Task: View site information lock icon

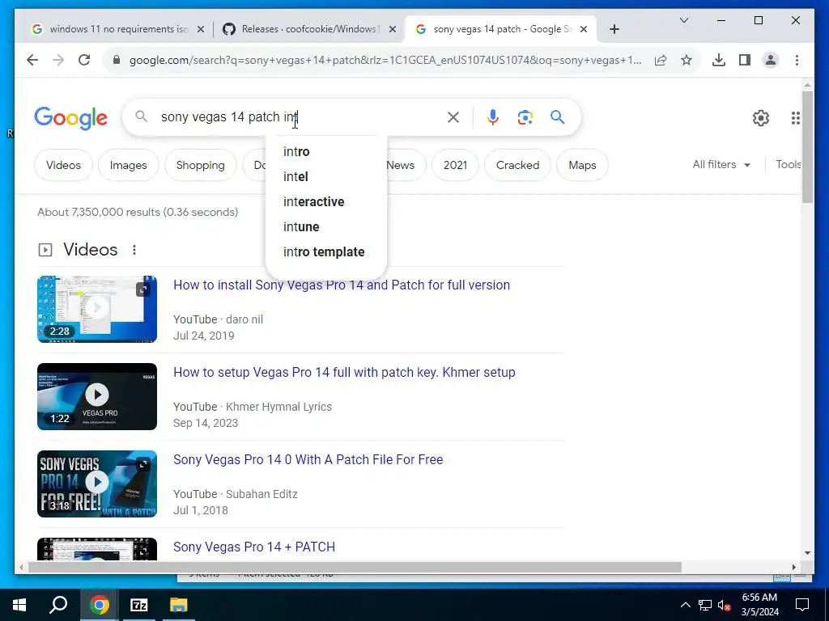Action: point(117,60)
